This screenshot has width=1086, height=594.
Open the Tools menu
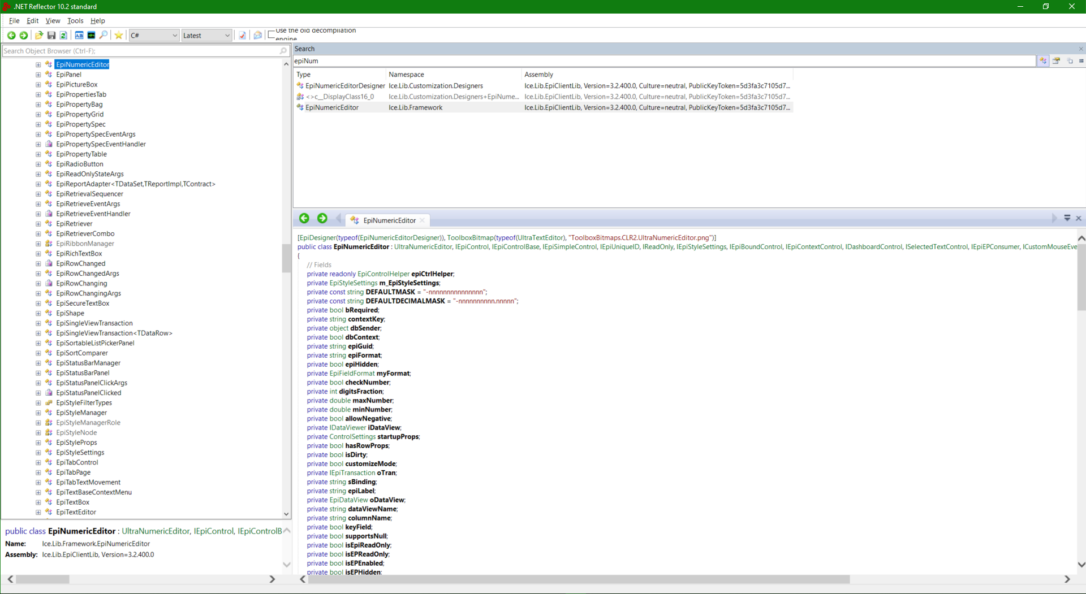[75, 21]
